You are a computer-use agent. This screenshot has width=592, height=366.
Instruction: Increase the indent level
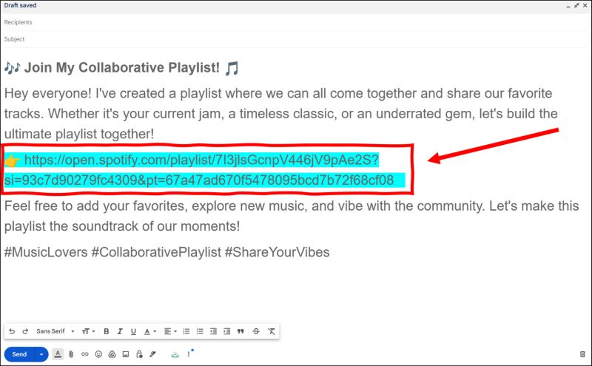[227, 331]
